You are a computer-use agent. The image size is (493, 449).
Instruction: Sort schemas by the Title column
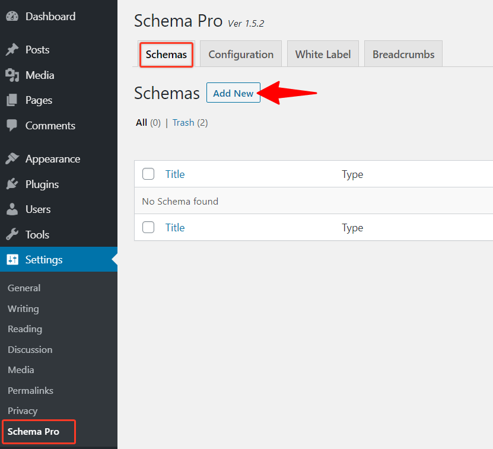174,174
